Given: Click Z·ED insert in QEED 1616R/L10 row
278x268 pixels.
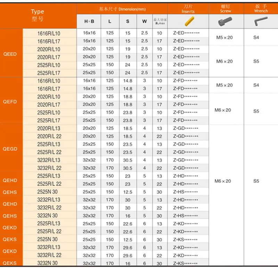Looking at the screenshot, I should click(x=186, y=33).
